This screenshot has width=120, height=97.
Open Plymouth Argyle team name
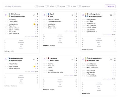coord(16,60)
